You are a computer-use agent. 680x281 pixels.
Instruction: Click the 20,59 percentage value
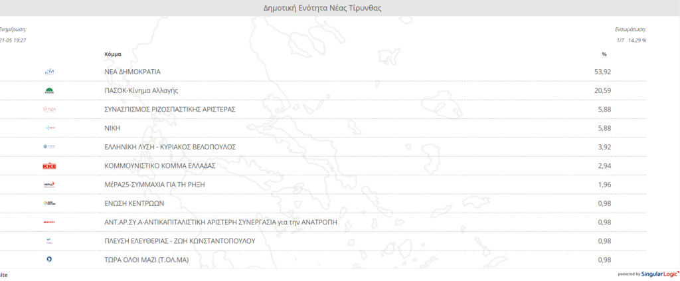coord(602,90)
